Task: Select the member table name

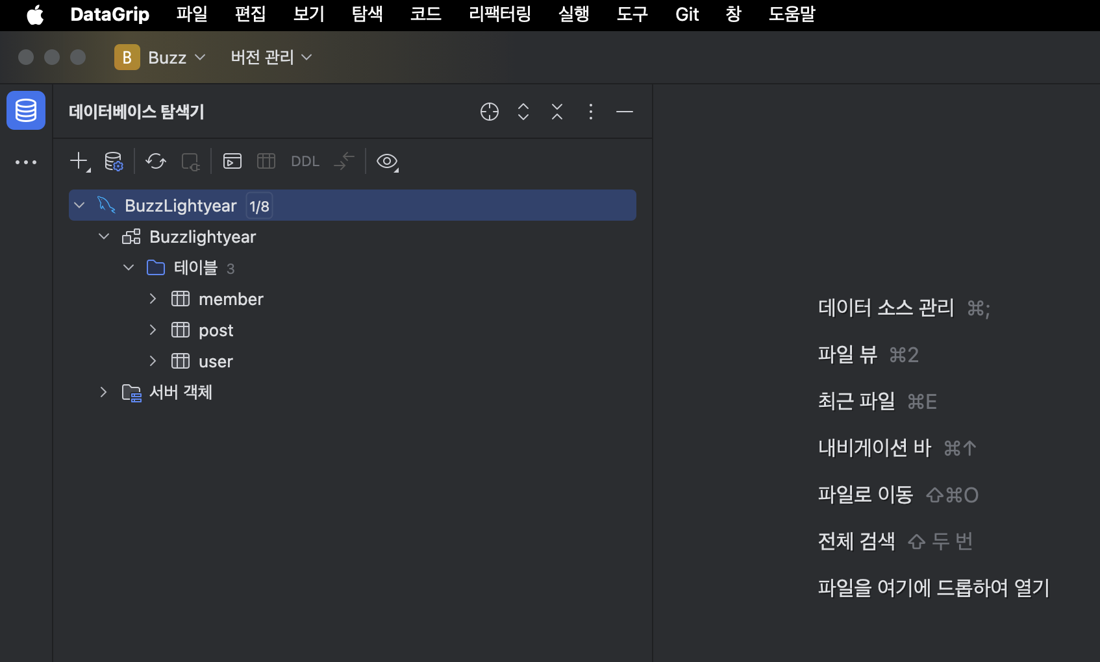Action: coord(231,299)
